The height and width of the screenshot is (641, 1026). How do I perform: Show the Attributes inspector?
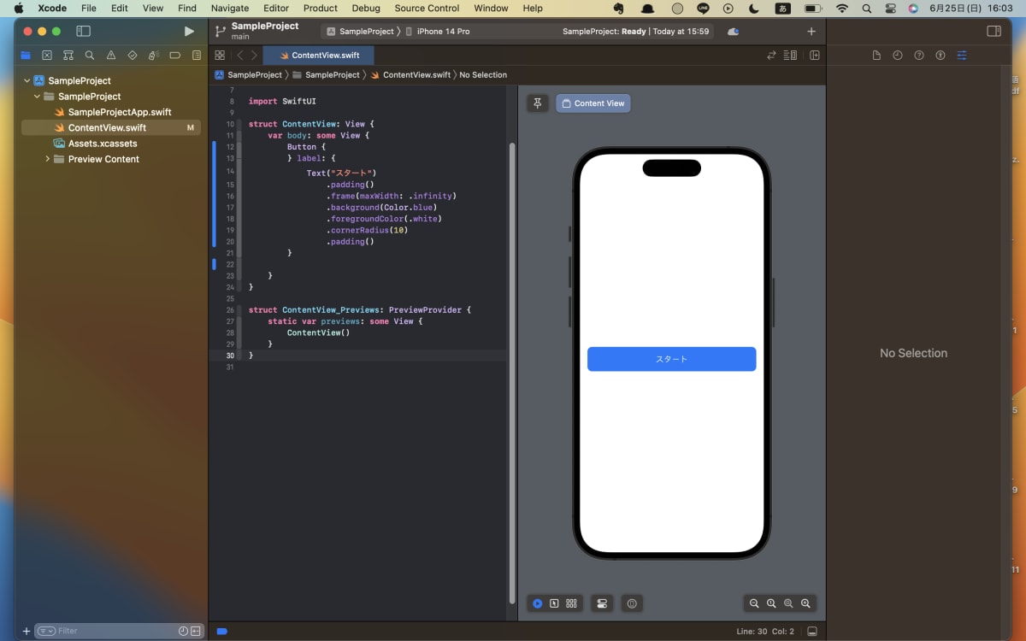[x=962, y=55]
